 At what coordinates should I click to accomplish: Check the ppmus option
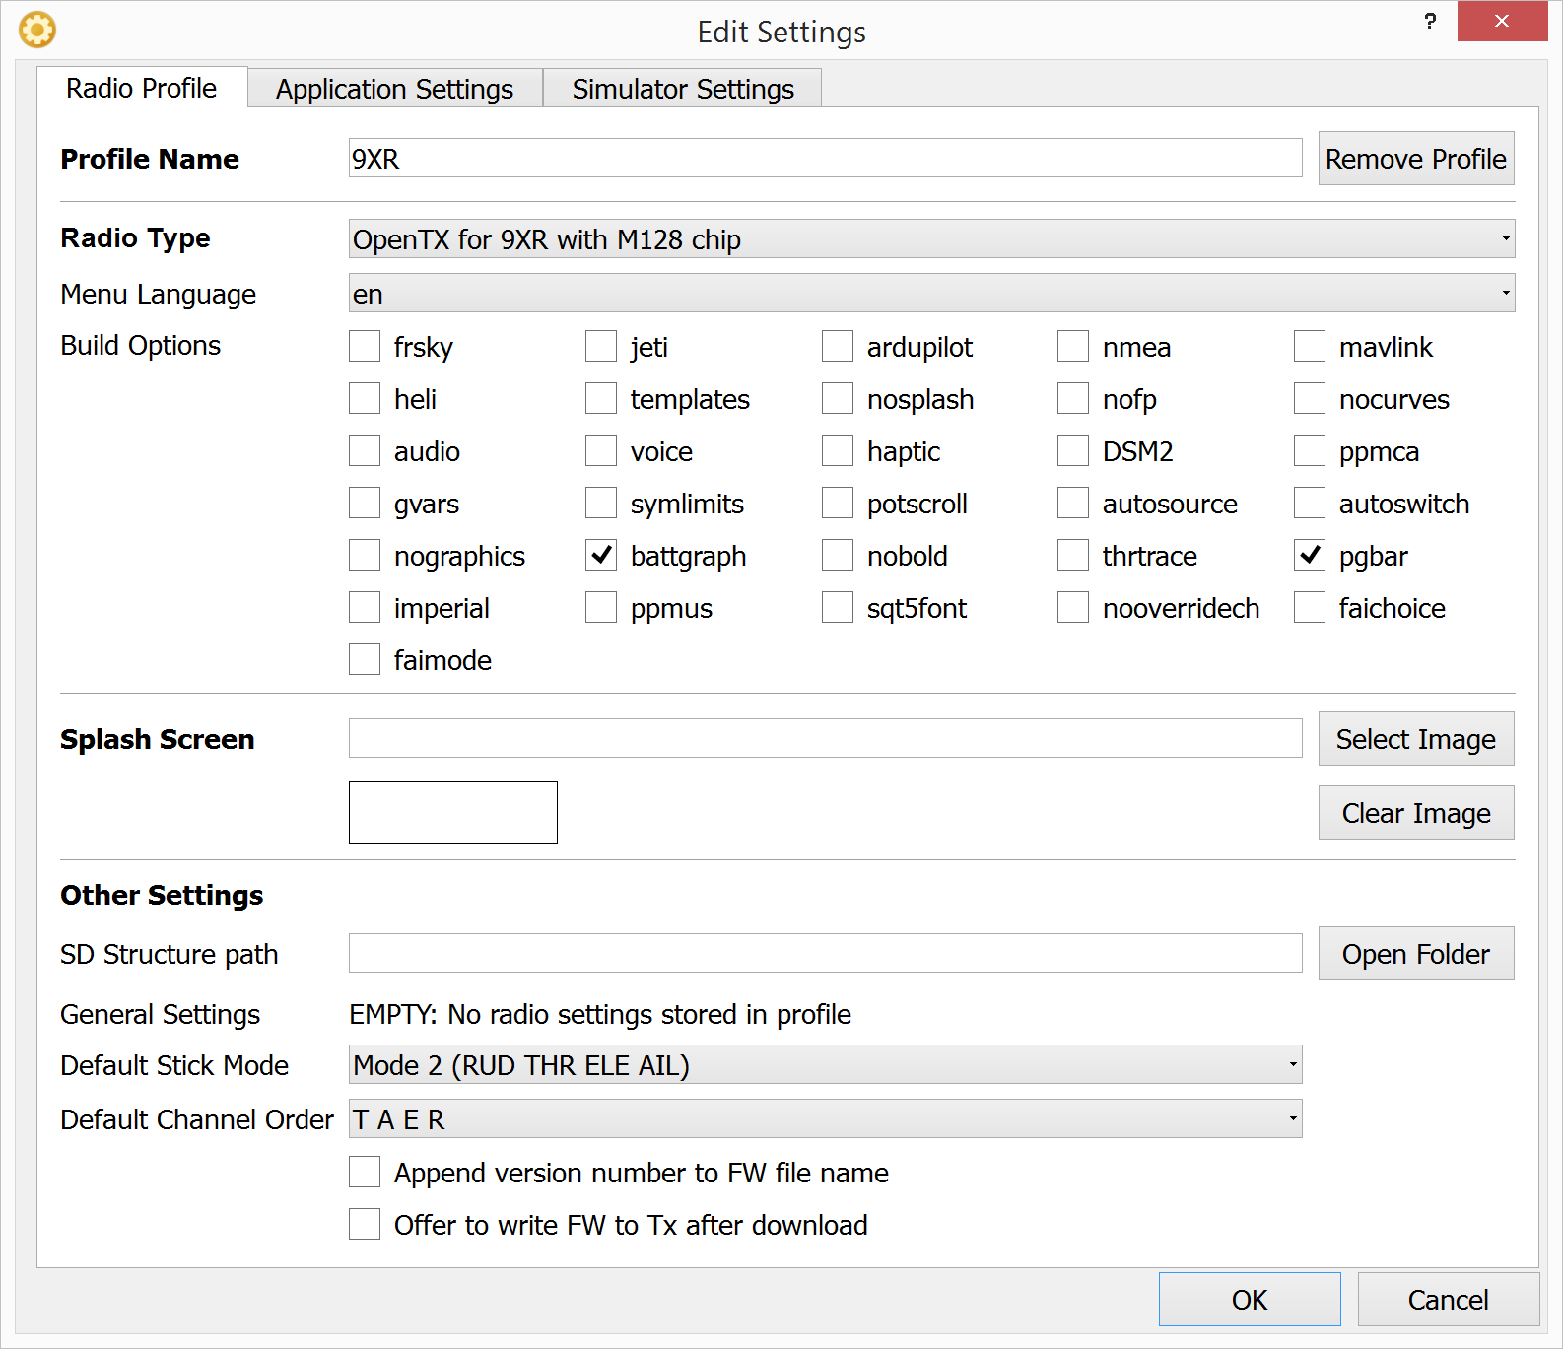click(601, 607)
